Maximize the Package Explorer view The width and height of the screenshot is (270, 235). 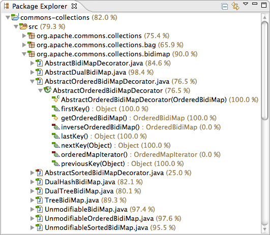(x=264, y=5)
